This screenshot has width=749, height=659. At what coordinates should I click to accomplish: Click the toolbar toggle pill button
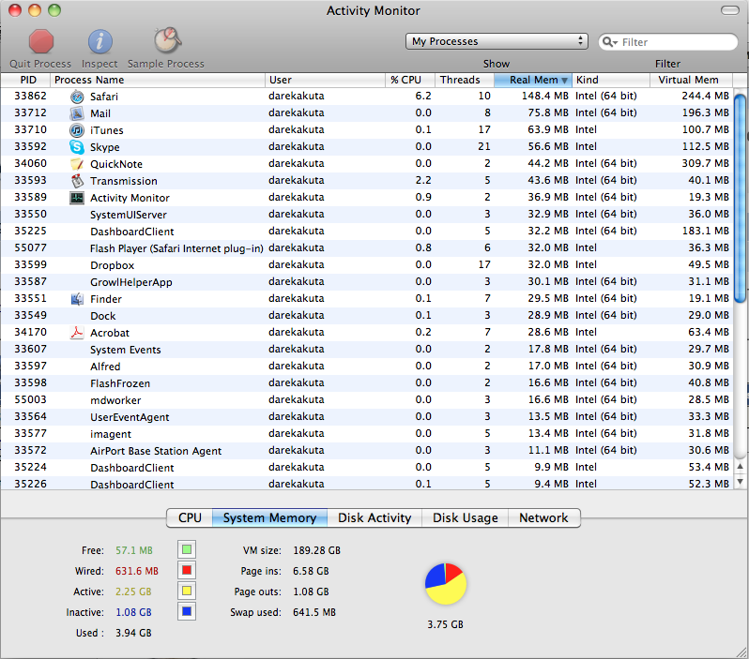[x=730, y=10]
